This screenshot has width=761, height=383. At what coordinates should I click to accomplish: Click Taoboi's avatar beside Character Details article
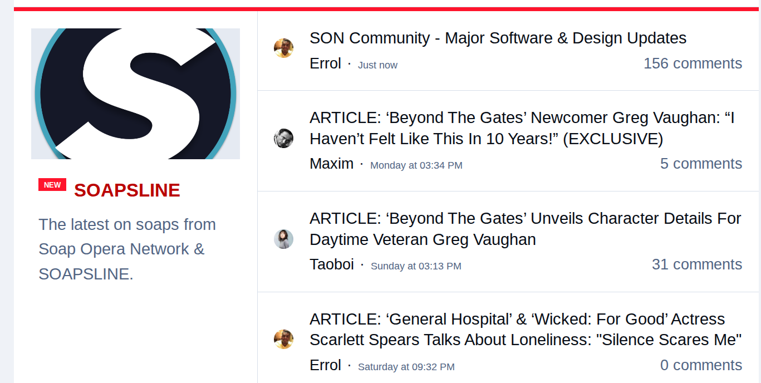tap(283, 239)
